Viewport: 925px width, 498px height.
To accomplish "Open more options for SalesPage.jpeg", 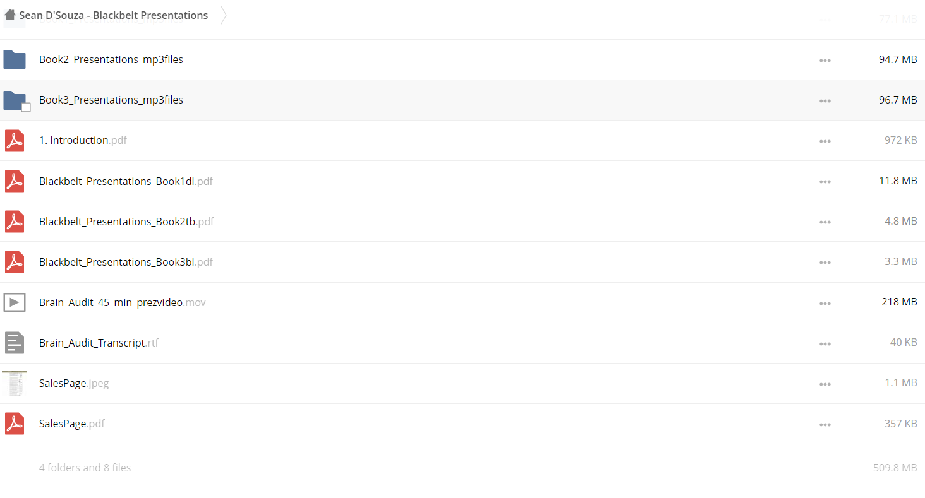I will point(825,384).
